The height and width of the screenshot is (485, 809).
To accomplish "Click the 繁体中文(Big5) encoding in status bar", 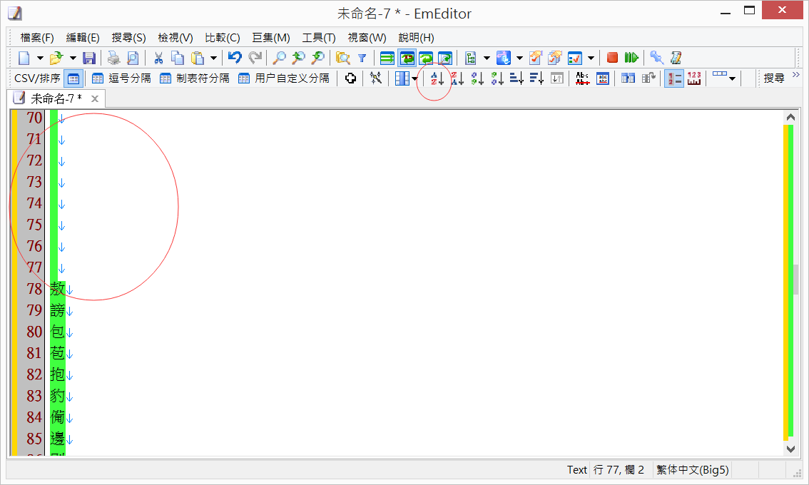I will [x=693, y=469].
